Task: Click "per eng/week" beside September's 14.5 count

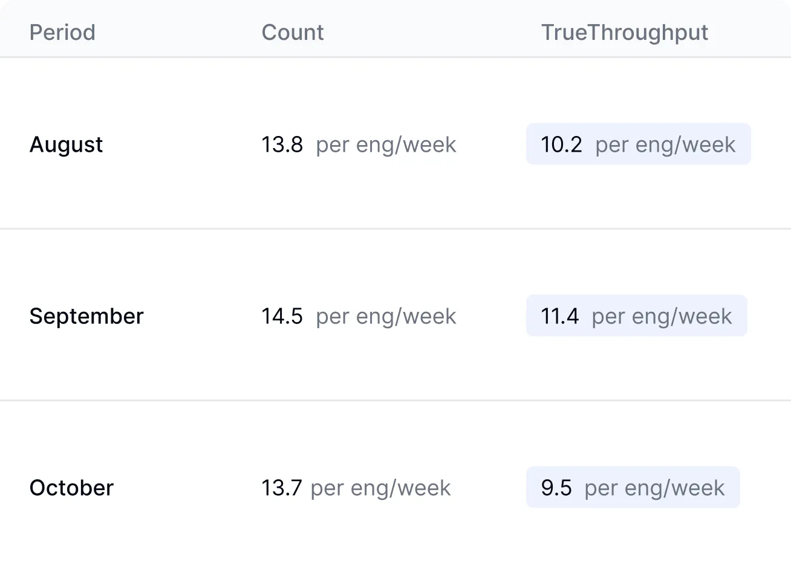Action: tap(386, 316)
